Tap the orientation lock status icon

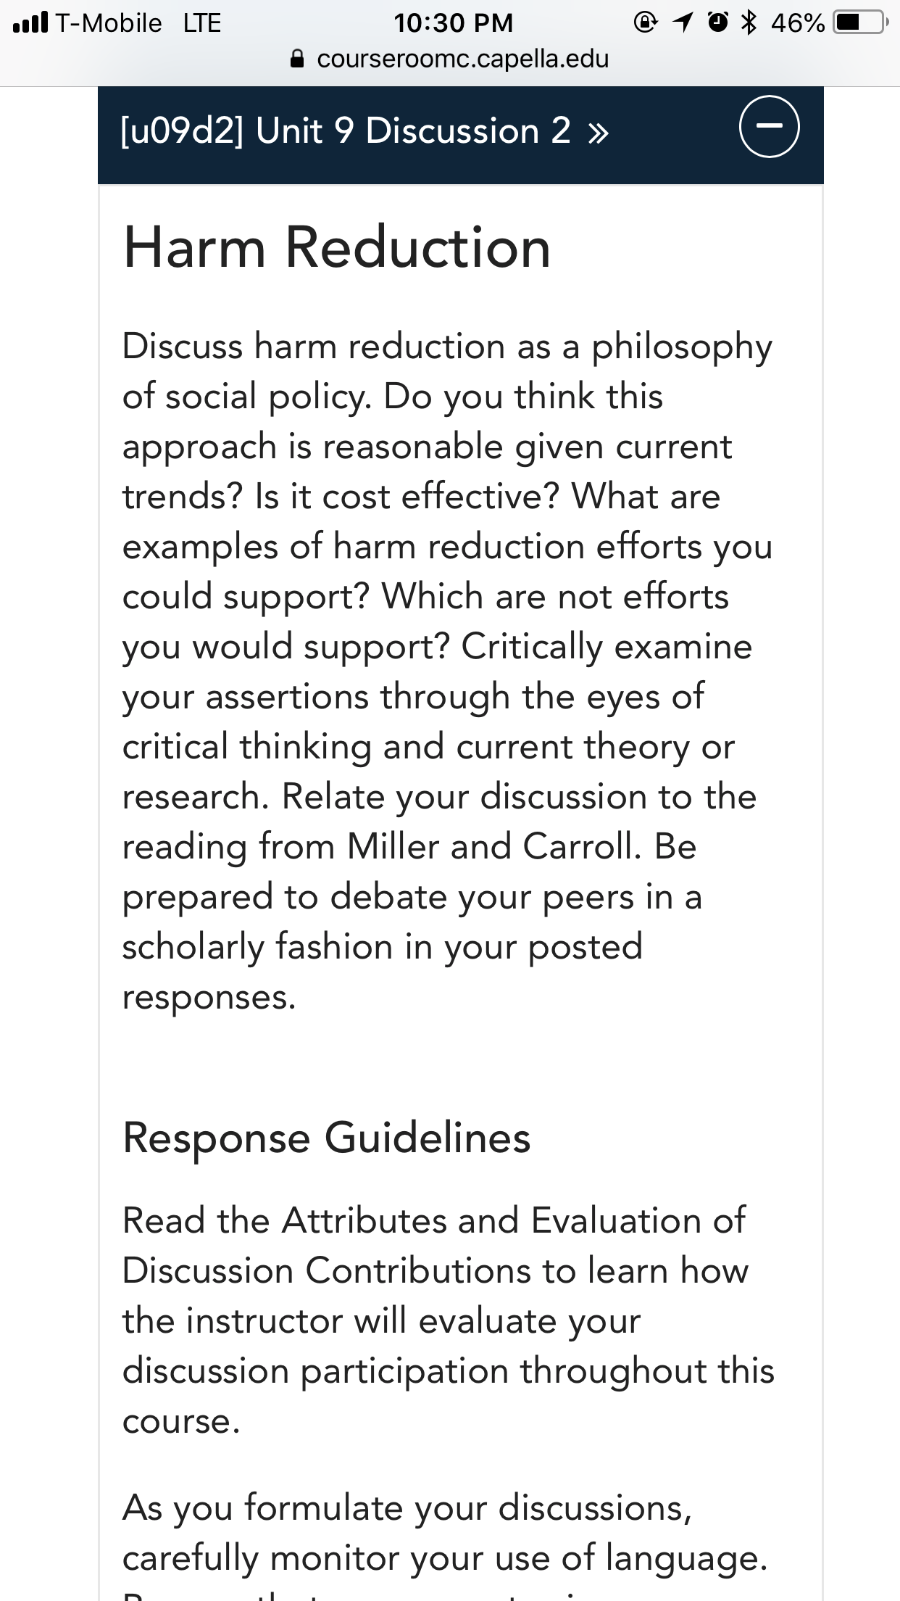coord(645,22)
